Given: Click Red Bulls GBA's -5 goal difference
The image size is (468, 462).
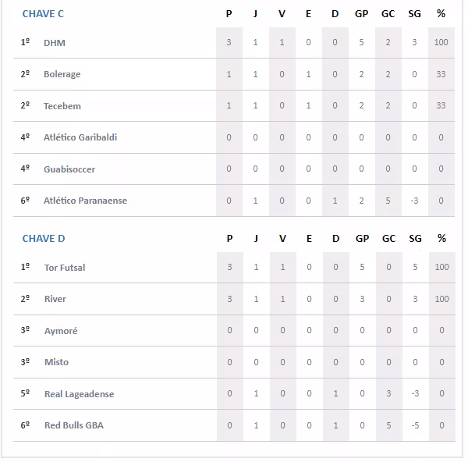Looking at the screenshot, I should (415, 425).
